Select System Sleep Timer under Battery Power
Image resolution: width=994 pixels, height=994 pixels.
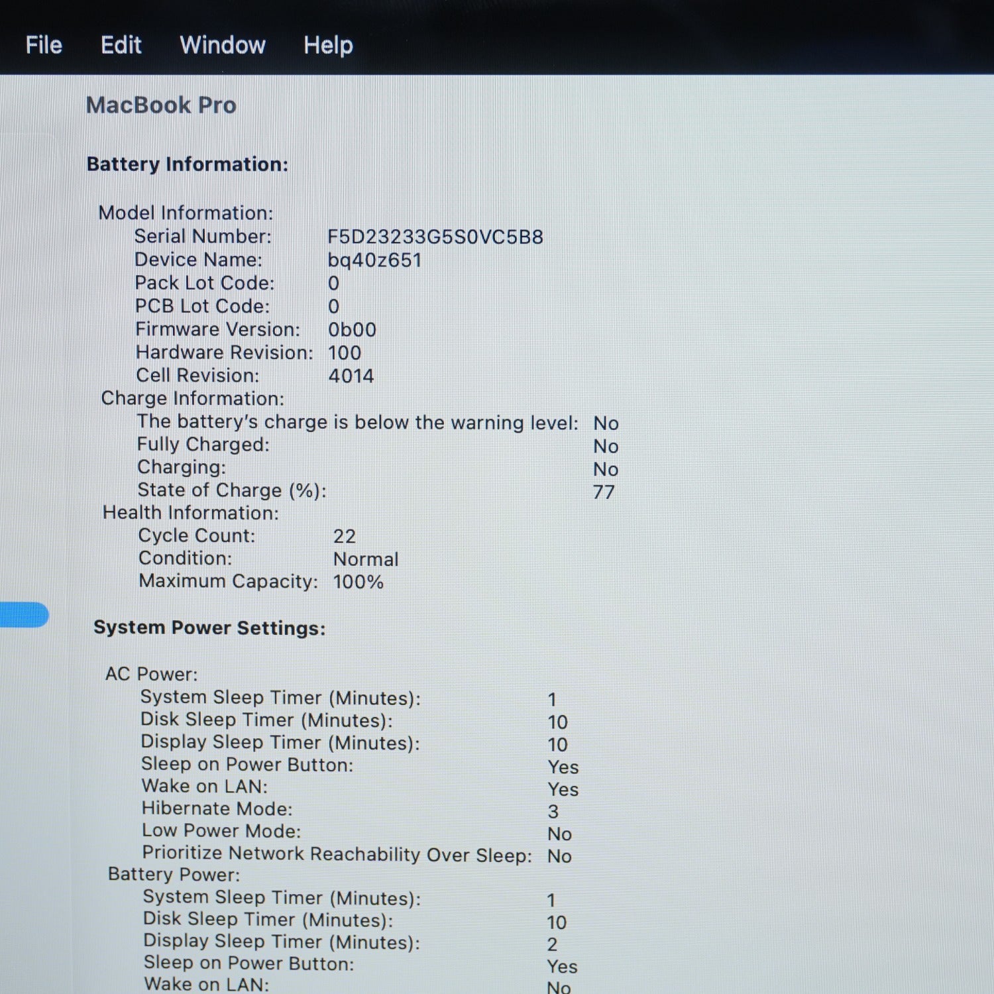point(282,897)
